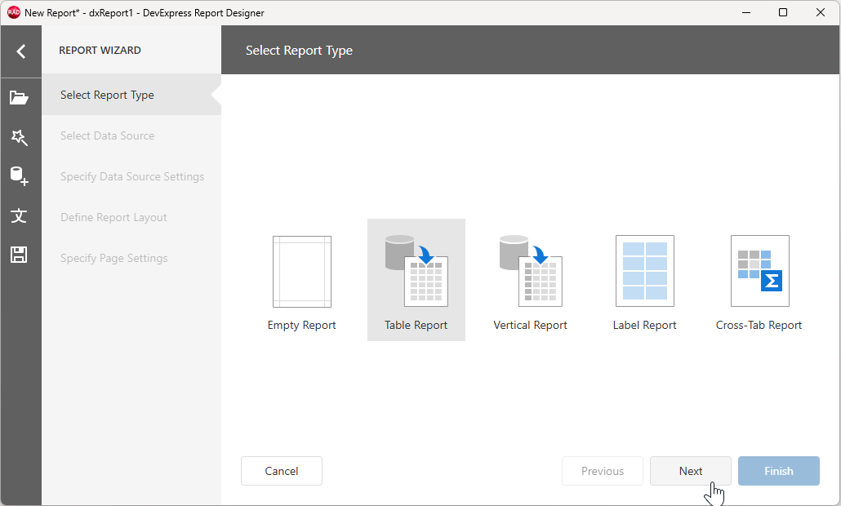Go to the Select Report Type step
The height and width of the screenshot is (506, 841).
coord(107,95)
